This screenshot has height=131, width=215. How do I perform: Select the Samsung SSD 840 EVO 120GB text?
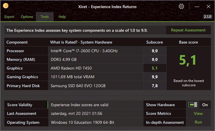pyautogui.click(x=78, y=86)
